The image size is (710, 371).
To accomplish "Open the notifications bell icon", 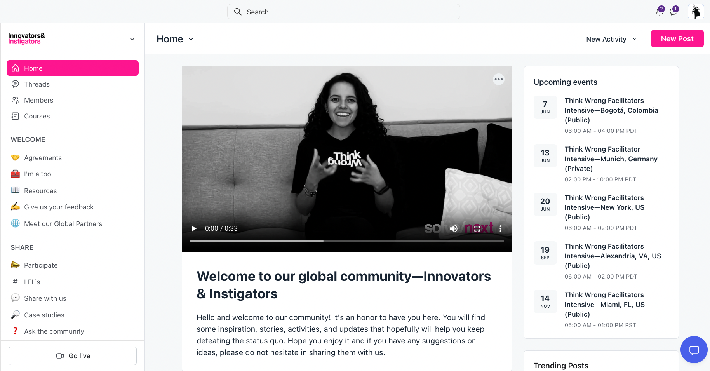I will pos(659,12).
